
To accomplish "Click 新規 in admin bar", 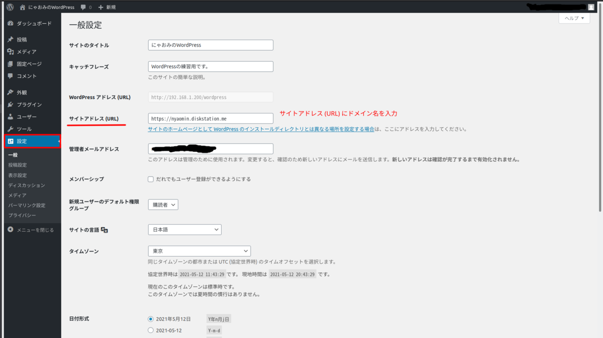I will (111, 8).
